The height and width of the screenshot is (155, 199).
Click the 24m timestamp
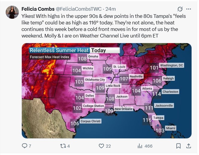click(111, 9)
